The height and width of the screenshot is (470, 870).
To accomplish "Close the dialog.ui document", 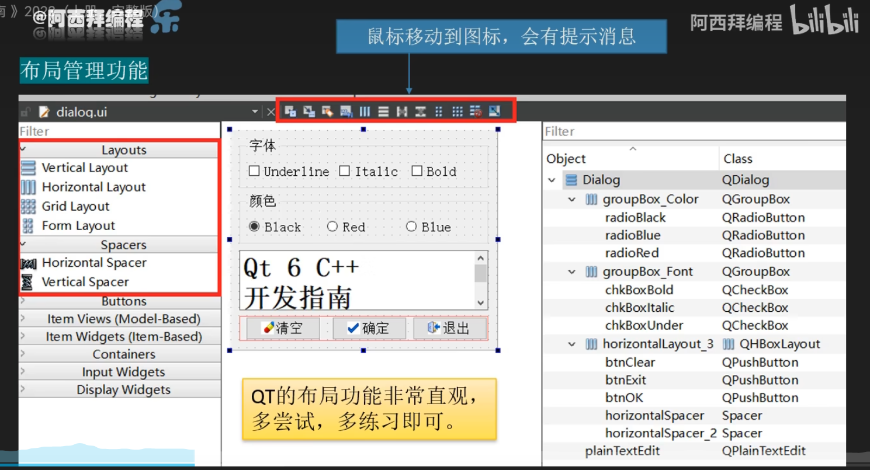I will (271, 112).
